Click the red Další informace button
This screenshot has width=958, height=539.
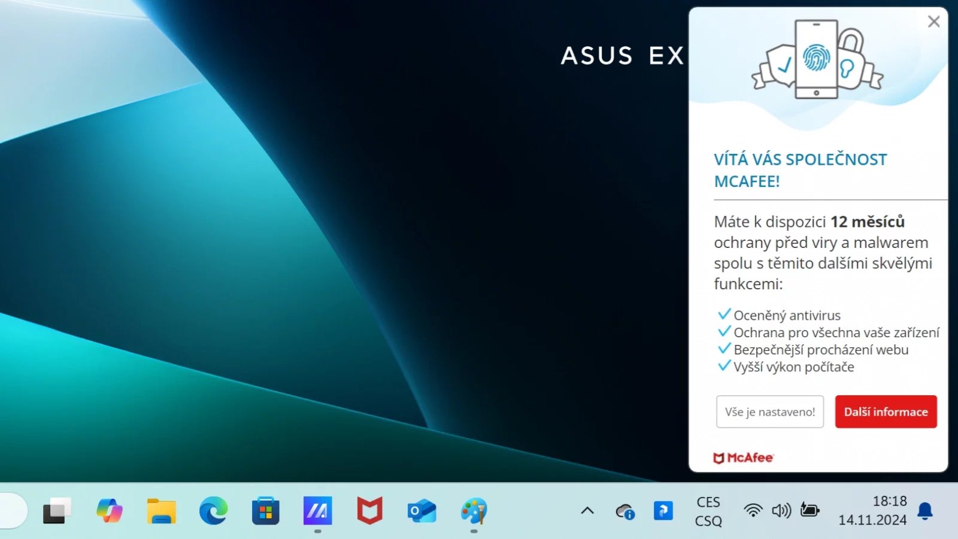[886, 411]
